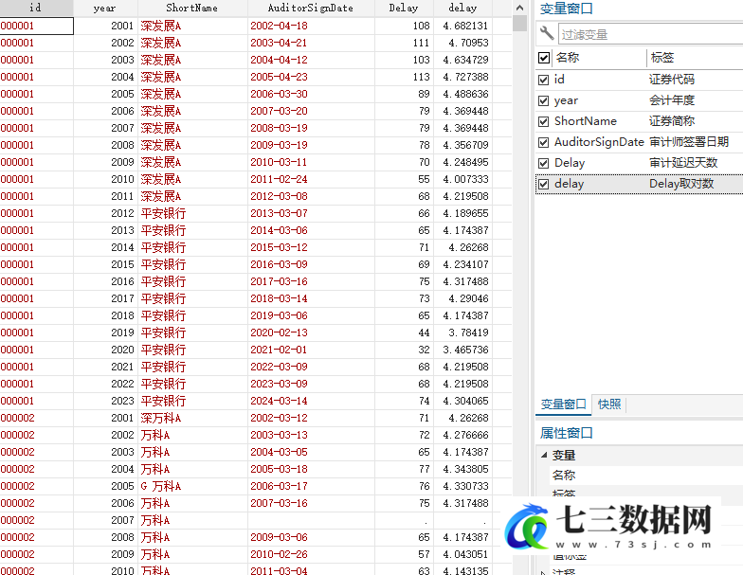The width and height of the screenshot is (743, 575).
Task: Click ShortName G 万科A cell
Action: pyautogui.click(x=161, y=487)
